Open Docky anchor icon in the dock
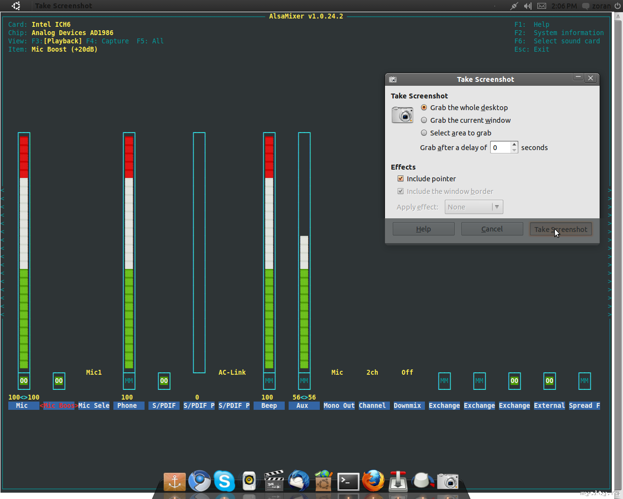The width and height of the screenshot is (623, 499). click(x=175, y=481)
